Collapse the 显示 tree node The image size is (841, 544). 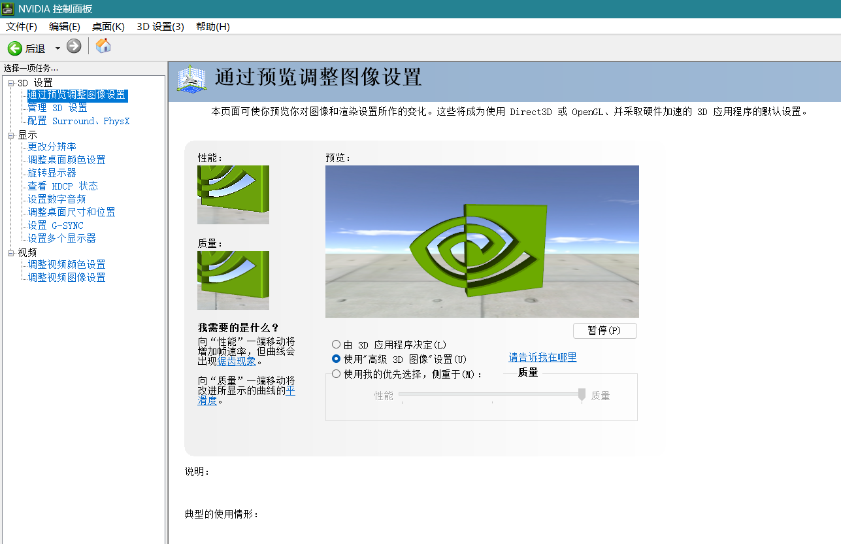pyautogui.click(x=11, y=135)
